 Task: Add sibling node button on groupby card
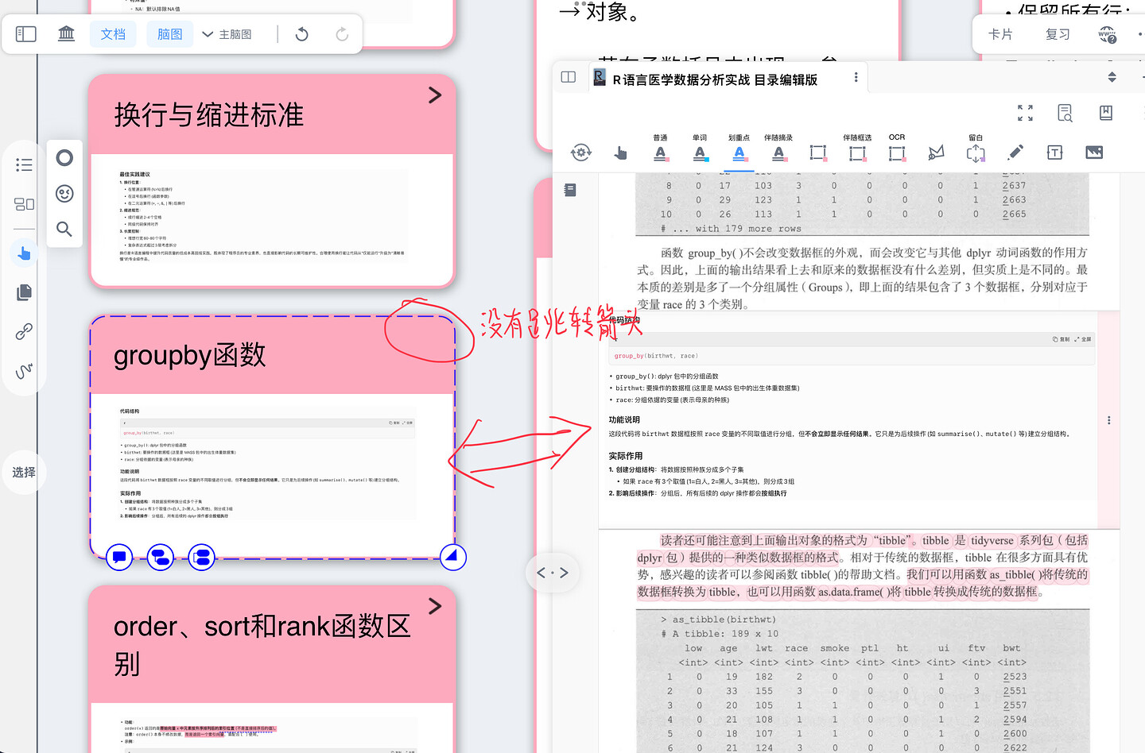pos(202,557)
